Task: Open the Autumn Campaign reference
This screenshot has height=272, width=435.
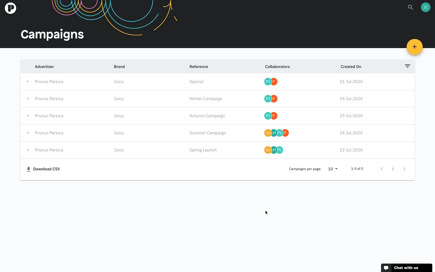Action: pyautogui.click(x=207, y=116)
